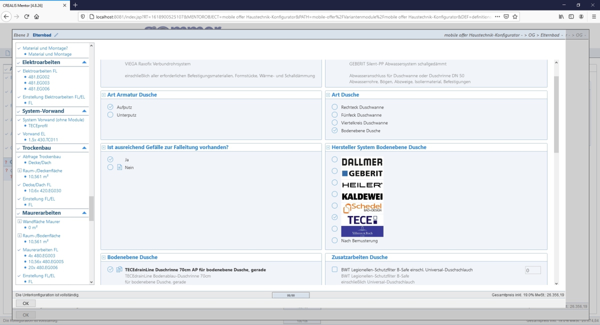Click the 481.EG002 entry
Image resolution: width=600 pixels, height=325 pixels.
39,77
